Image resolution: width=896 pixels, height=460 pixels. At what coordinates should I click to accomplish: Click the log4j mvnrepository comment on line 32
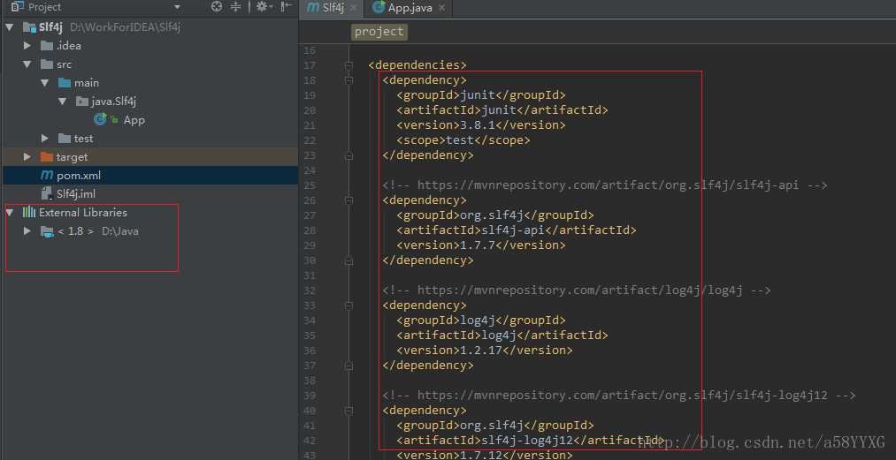(578, 290)
